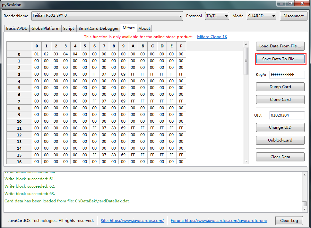Image resolution: width=311 pixels, height=228 pixels.
Task: Follow the Mifare Clone 1K link
Action: click(212, 37)
